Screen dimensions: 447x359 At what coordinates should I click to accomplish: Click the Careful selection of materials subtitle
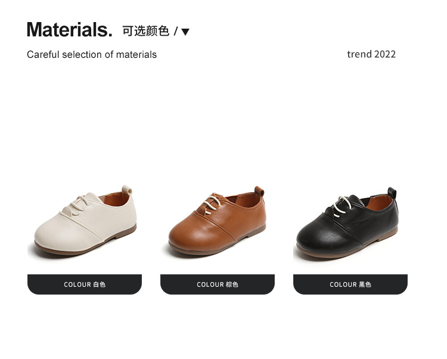coord(92,54)
